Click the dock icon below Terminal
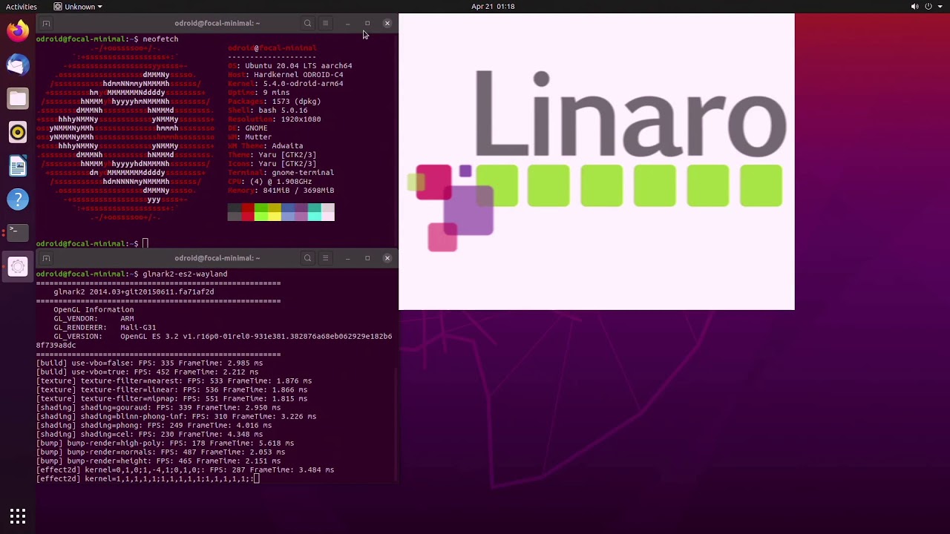This screenshot has height=534, width=950. pyautogui.click(x=18, y=266)
